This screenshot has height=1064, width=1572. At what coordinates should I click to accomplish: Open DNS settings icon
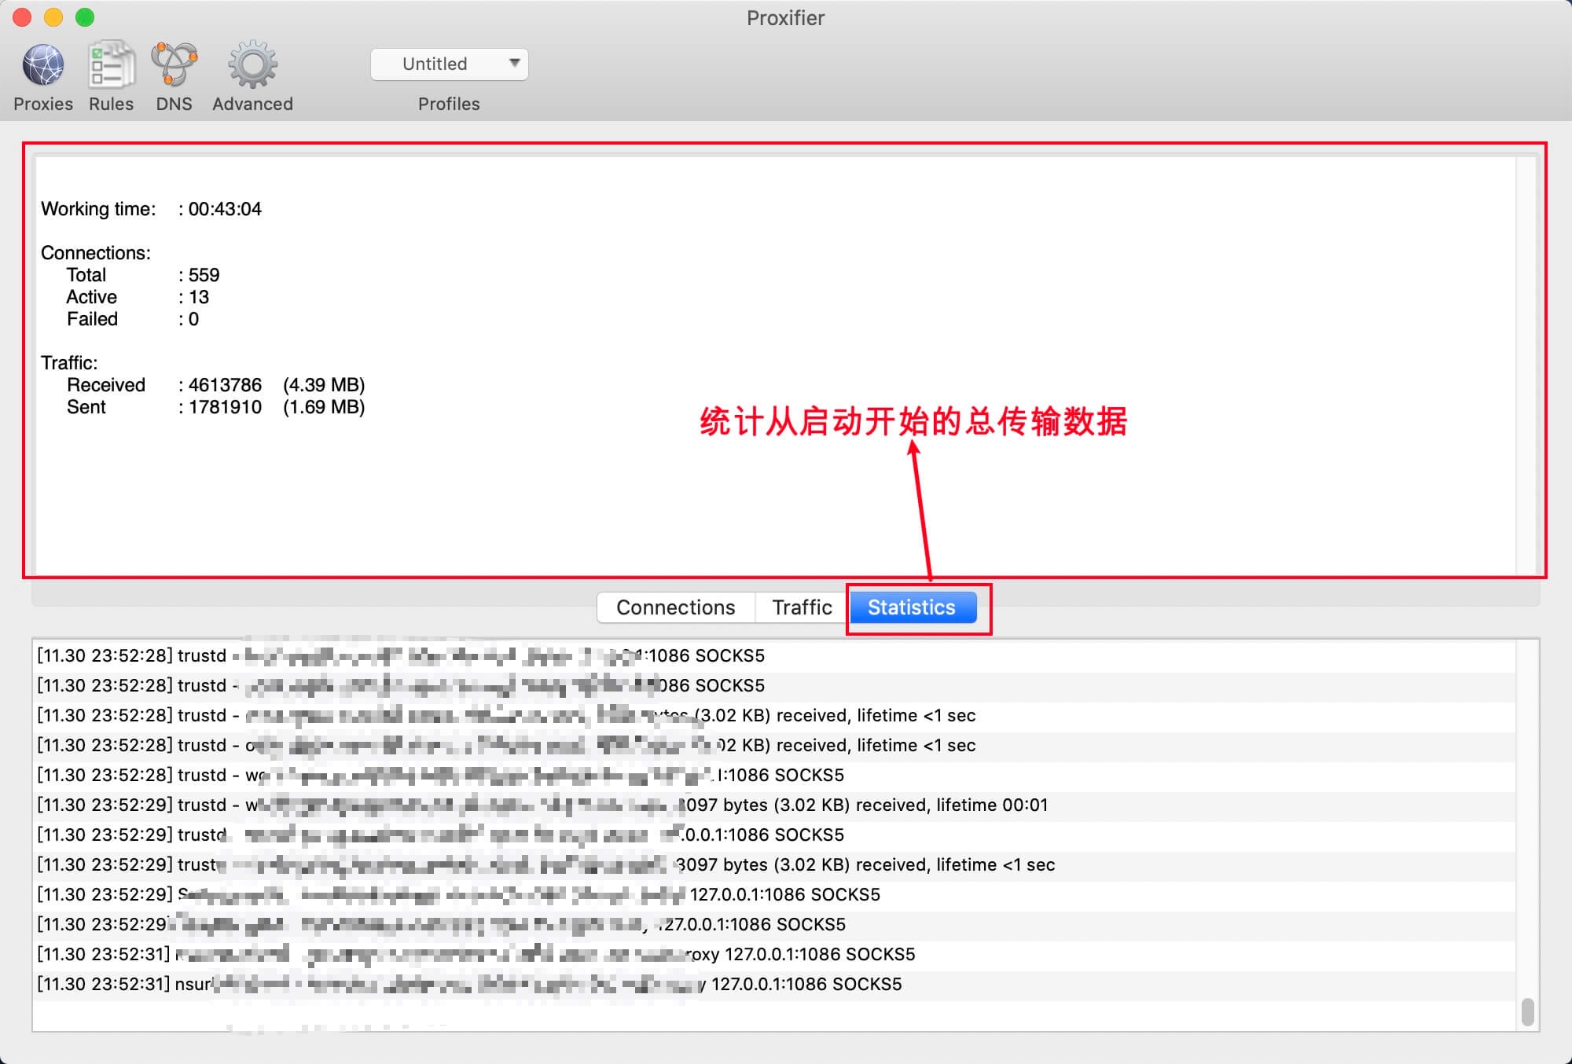click(x=174, y=66)
